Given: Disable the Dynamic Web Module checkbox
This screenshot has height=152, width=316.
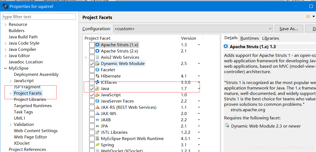Looking at the screenshot, I should click(x=92, y=64).
